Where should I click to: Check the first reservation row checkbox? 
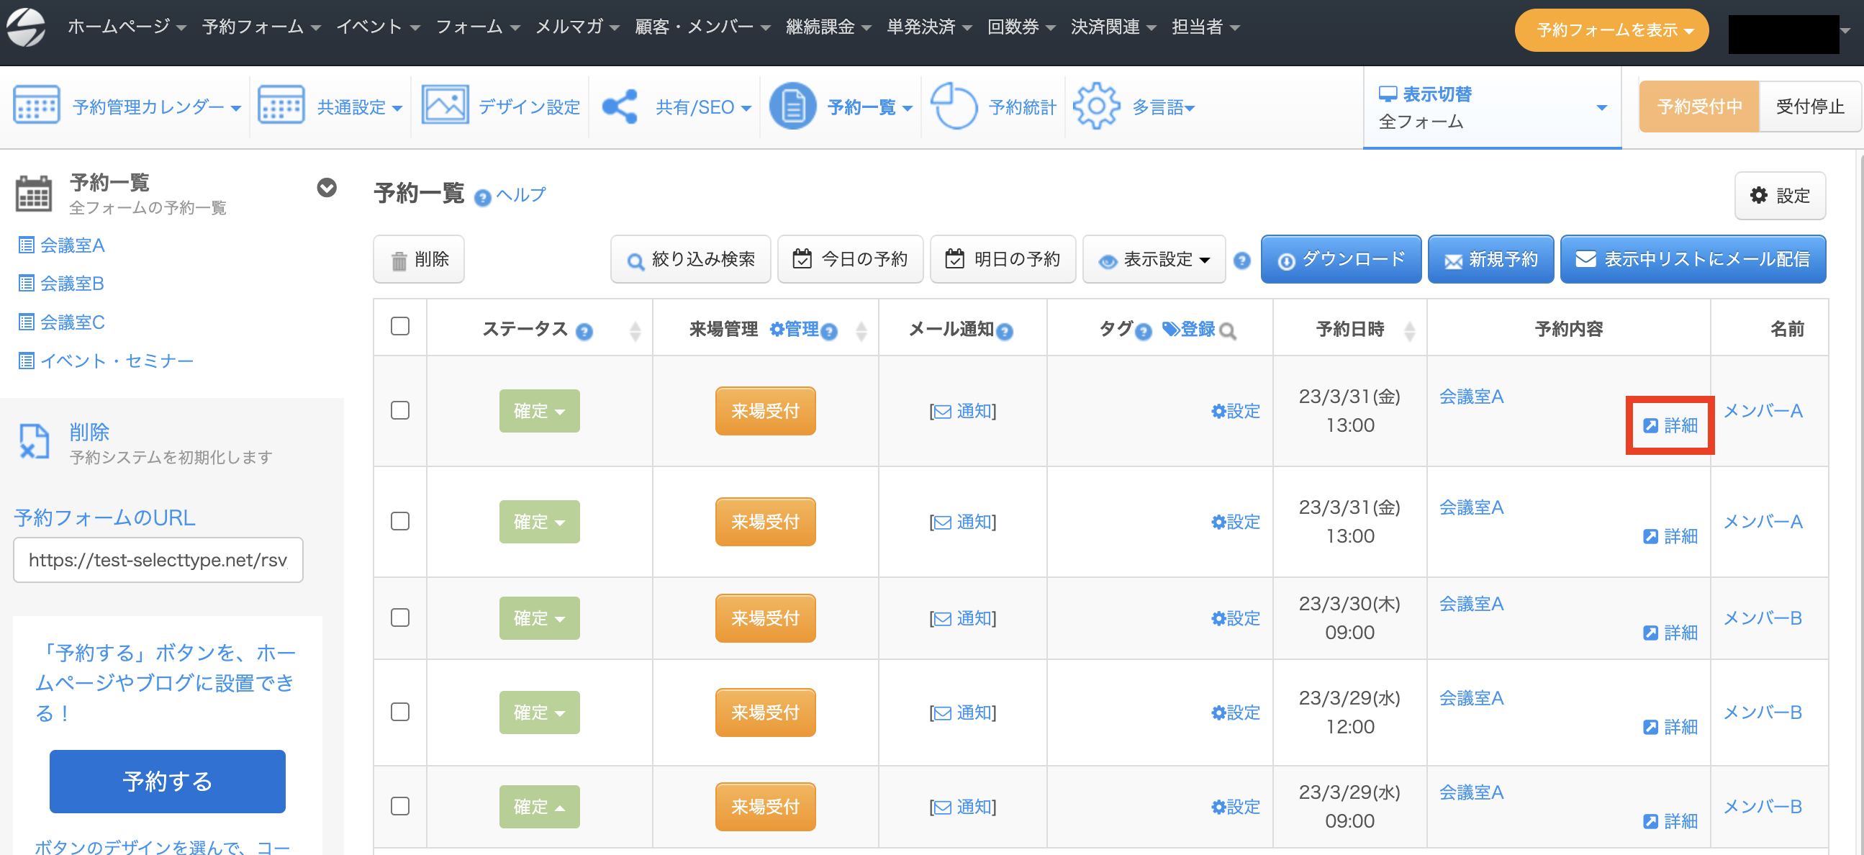(400, 410)
